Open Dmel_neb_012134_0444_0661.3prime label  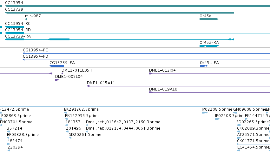coord(123,128)
